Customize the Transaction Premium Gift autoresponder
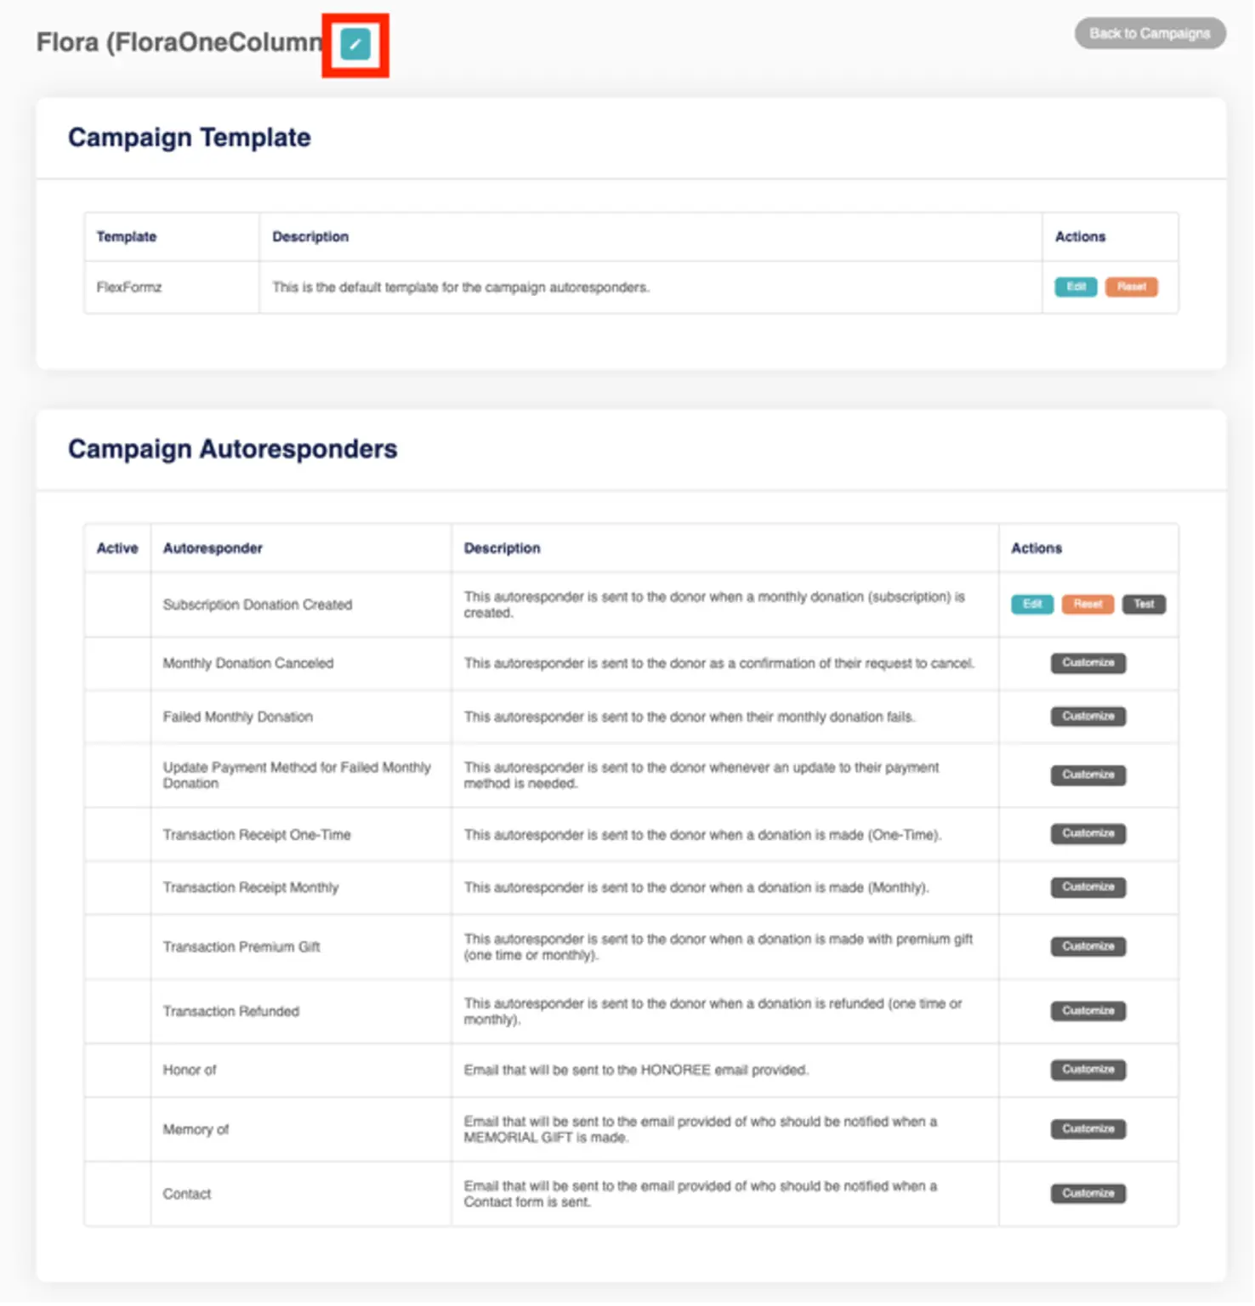This screenshot has height=1306, width=1255. pyautogui.click(x=1087, y=946)
